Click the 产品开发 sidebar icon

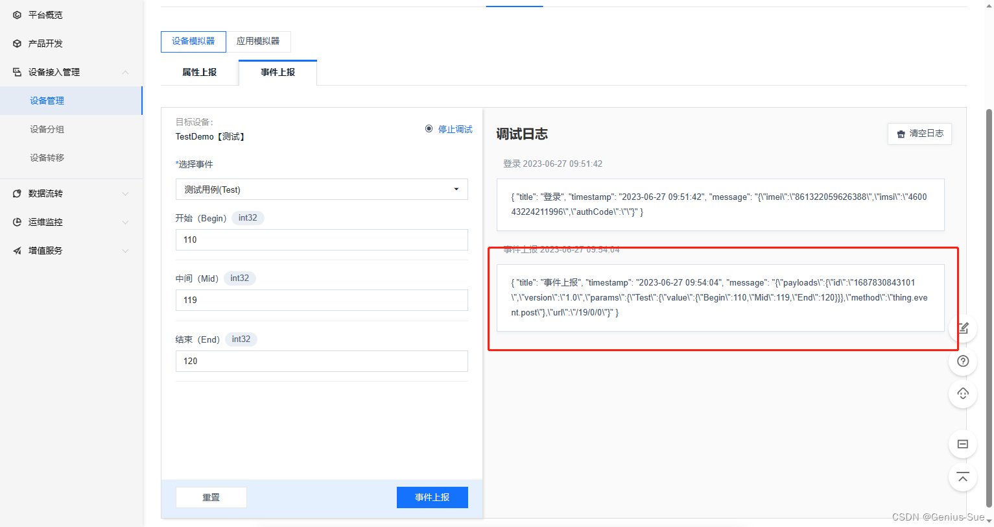tap(17, 43)
